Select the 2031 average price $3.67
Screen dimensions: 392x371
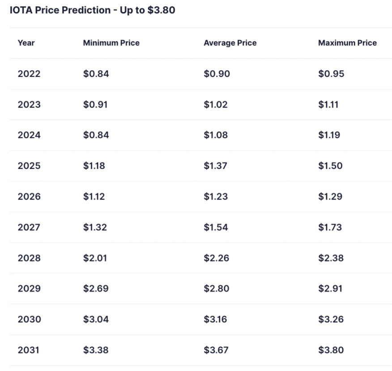(x=216, y=350)
